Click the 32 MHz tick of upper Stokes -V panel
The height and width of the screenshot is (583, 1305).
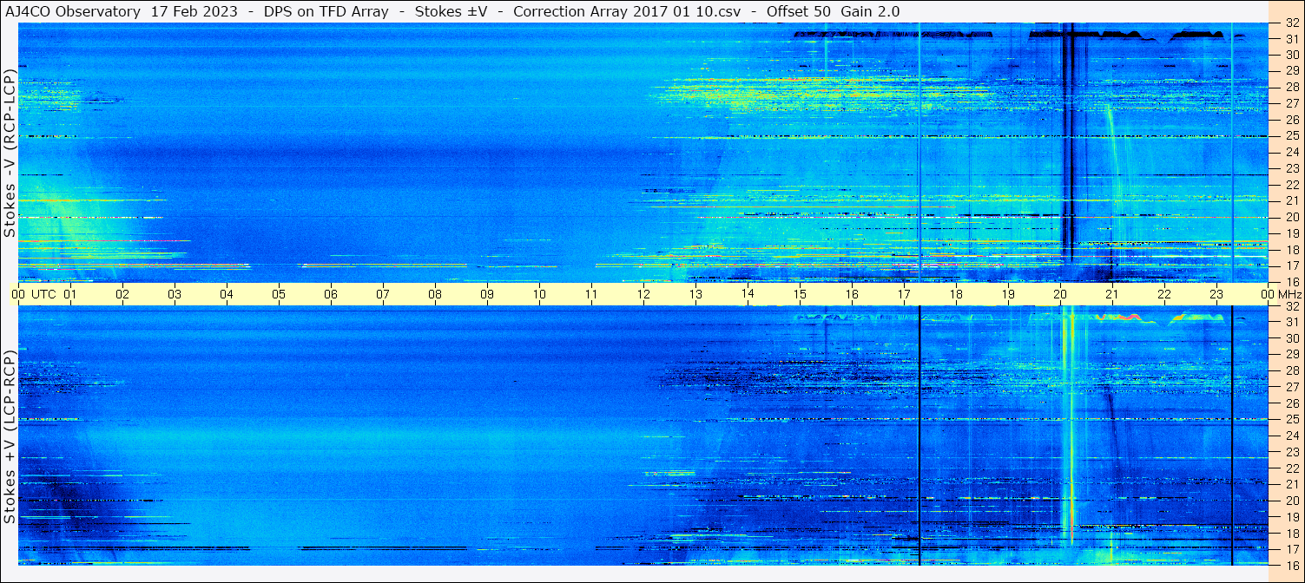1292,23
